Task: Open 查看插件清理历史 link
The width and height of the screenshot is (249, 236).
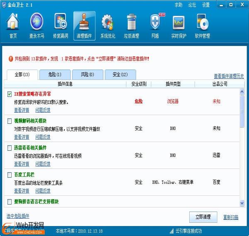Action: [x=229, y=76]
